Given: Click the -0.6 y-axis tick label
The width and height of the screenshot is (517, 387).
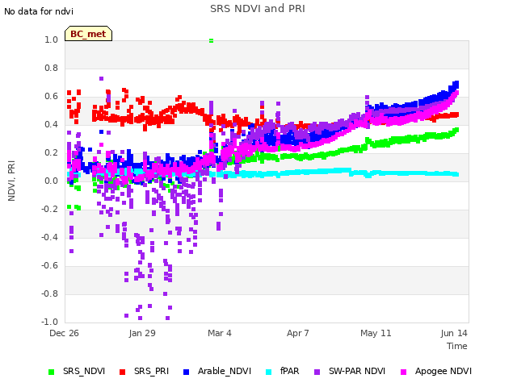Looking at the screenshot, I should point(50,265).
